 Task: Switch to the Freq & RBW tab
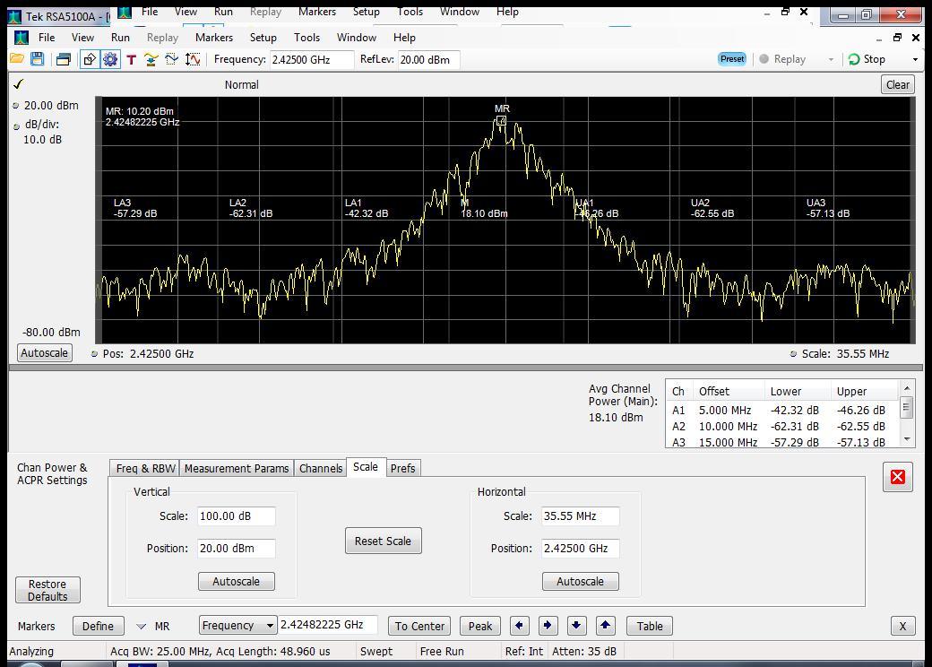coord(145,468)
